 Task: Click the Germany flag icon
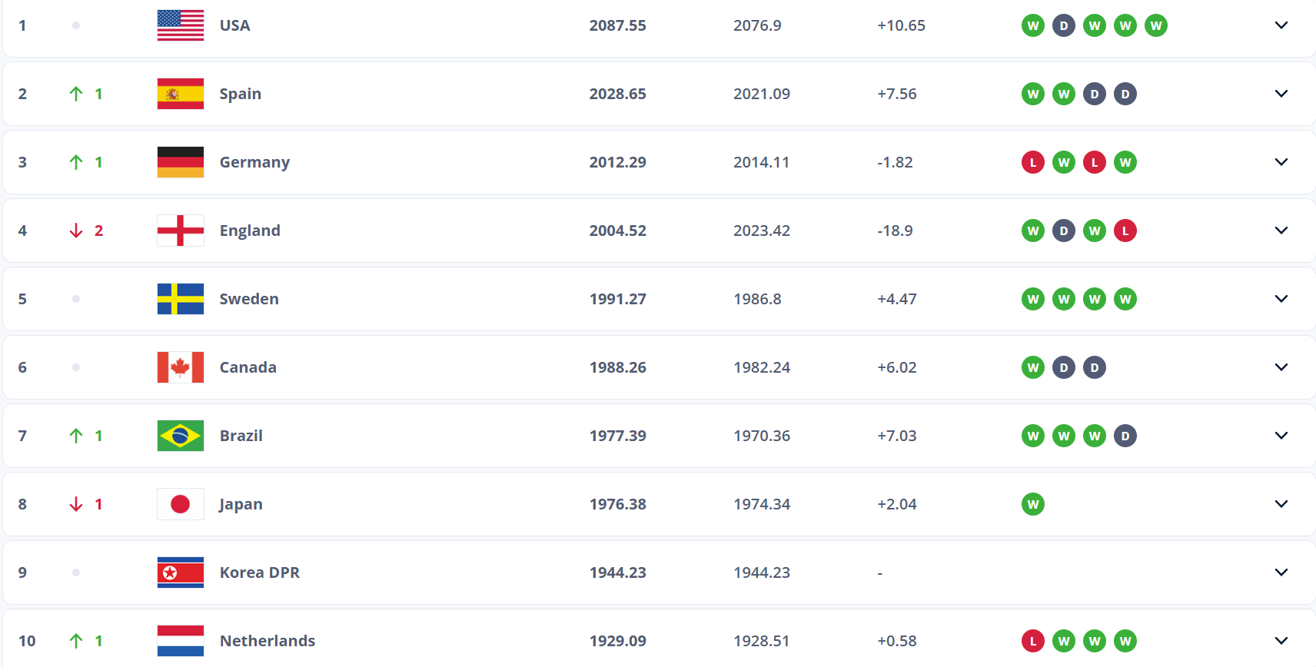tap(181, 162)
